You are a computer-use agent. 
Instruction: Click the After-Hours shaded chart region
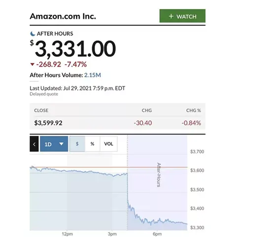[157, 182]
